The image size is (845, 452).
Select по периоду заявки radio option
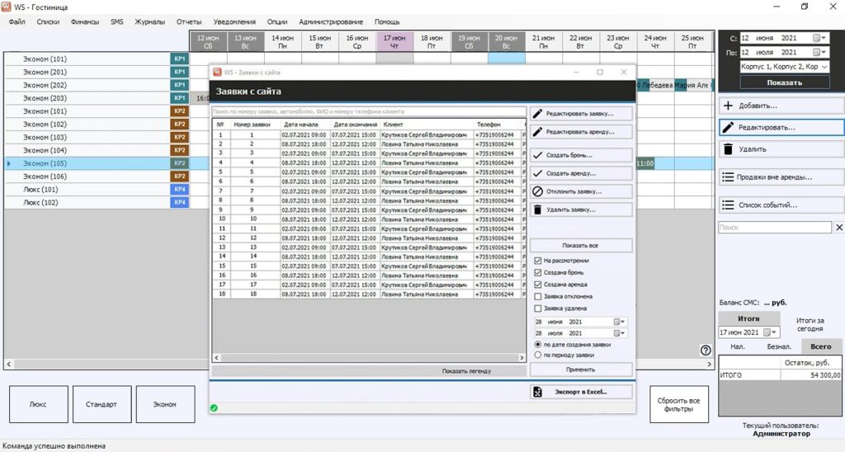(538, 355)
